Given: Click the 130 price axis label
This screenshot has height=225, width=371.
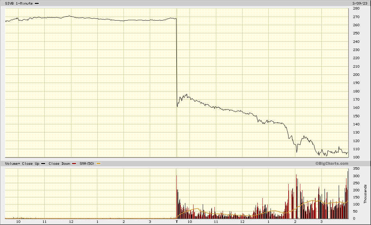Looking at the screenshot, I should (x=356, y=133).
